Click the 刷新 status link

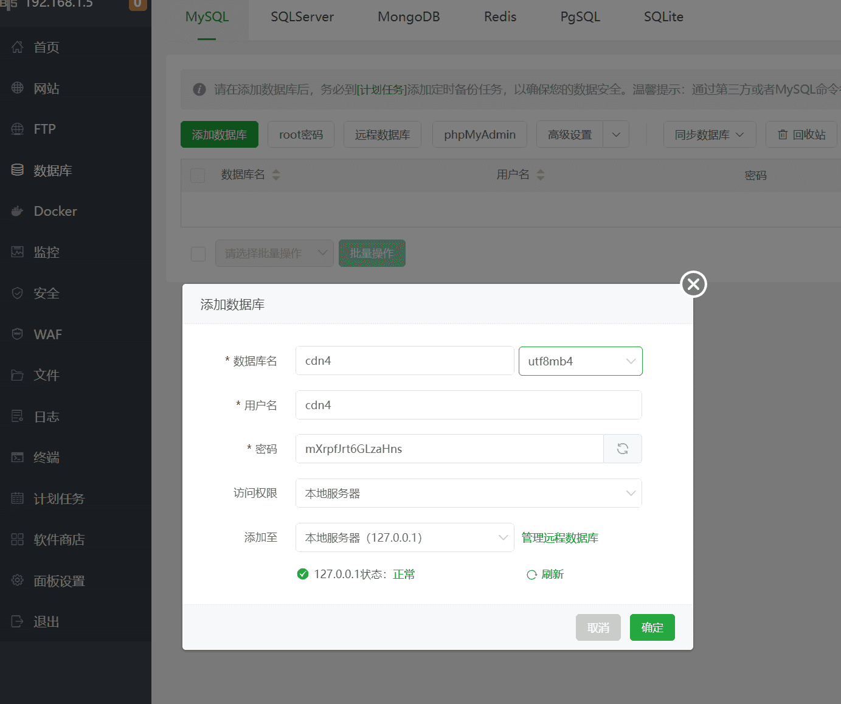pos(545,575)
